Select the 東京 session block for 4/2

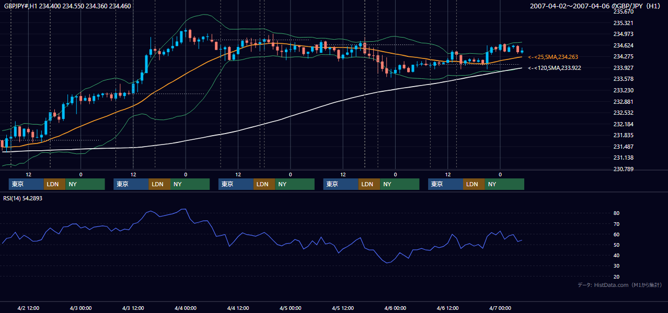tap(26, 184)
